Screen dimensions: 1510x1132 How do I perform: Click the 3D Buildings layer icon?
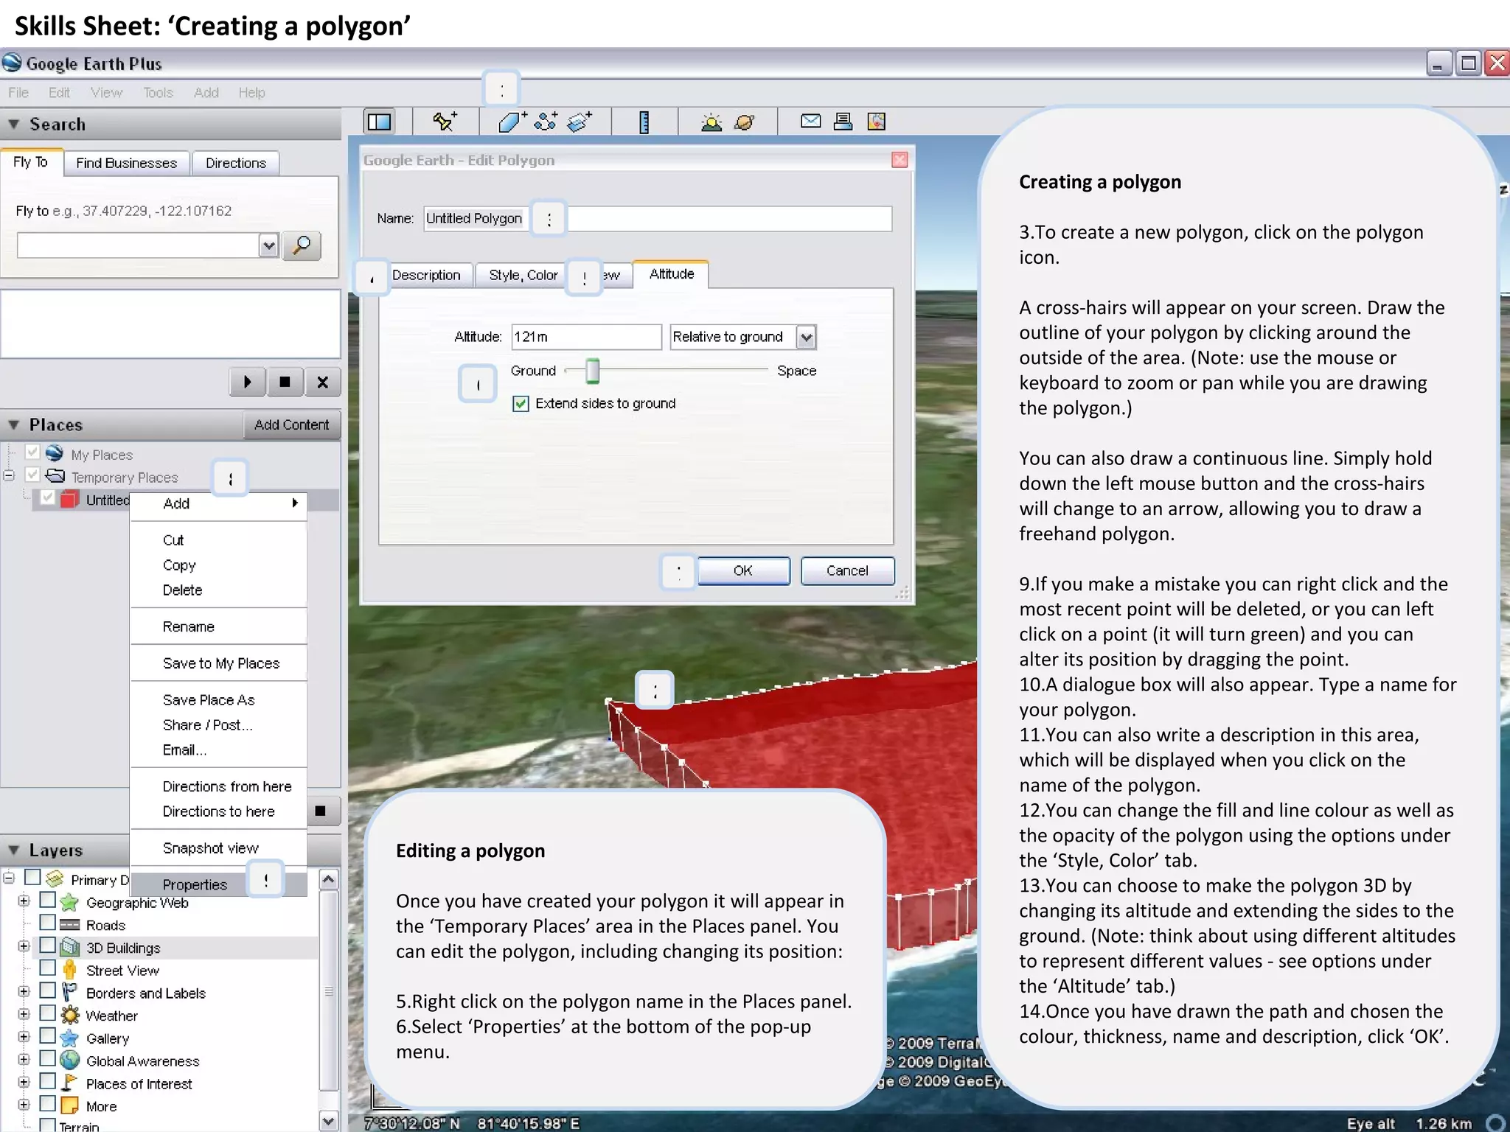pyautogui.click(x=69, y=948)
